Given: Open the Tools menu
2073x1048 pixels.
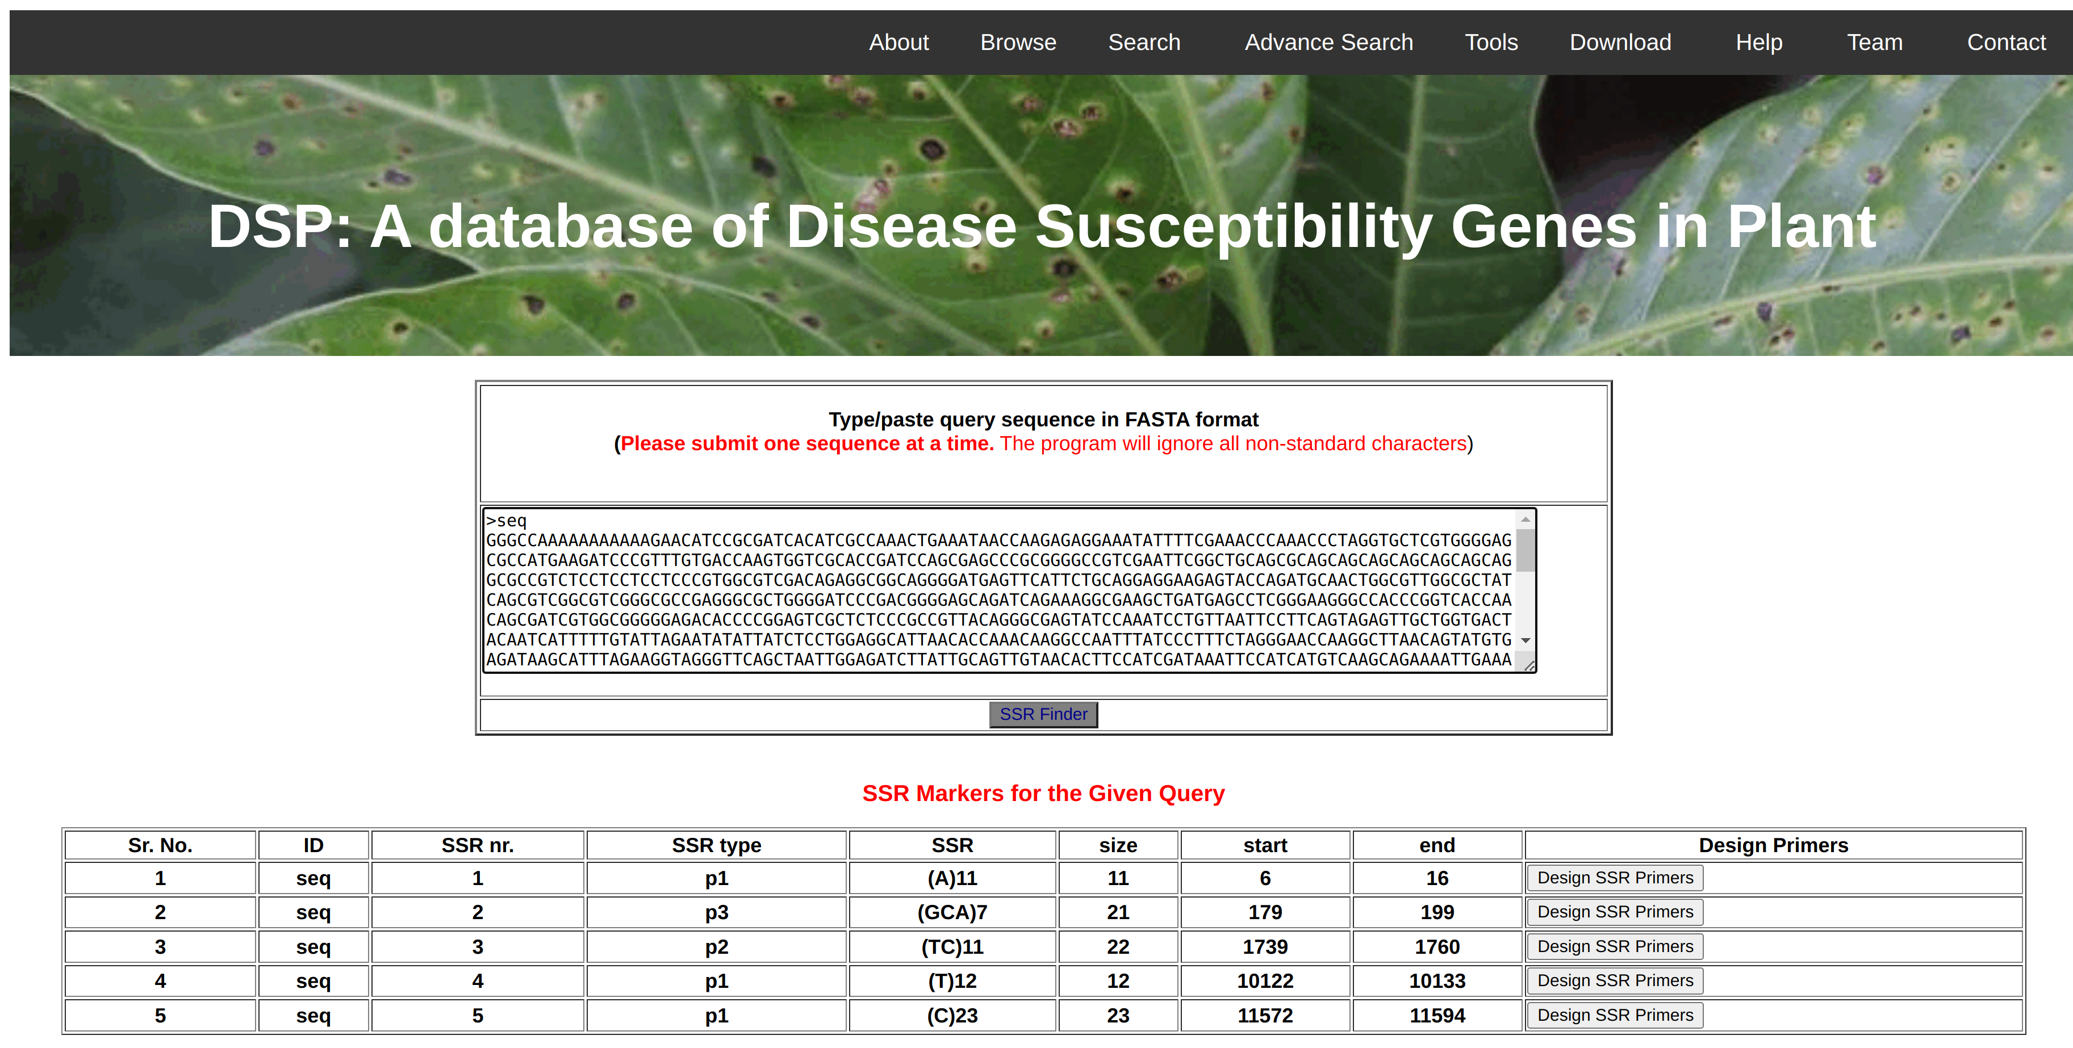Looking at the screenshot, I should 1490,43.
